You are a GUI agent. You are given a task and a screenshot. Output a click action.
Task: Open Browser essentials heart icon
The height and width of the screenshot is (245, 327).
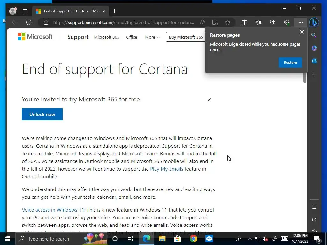[287, 22]
